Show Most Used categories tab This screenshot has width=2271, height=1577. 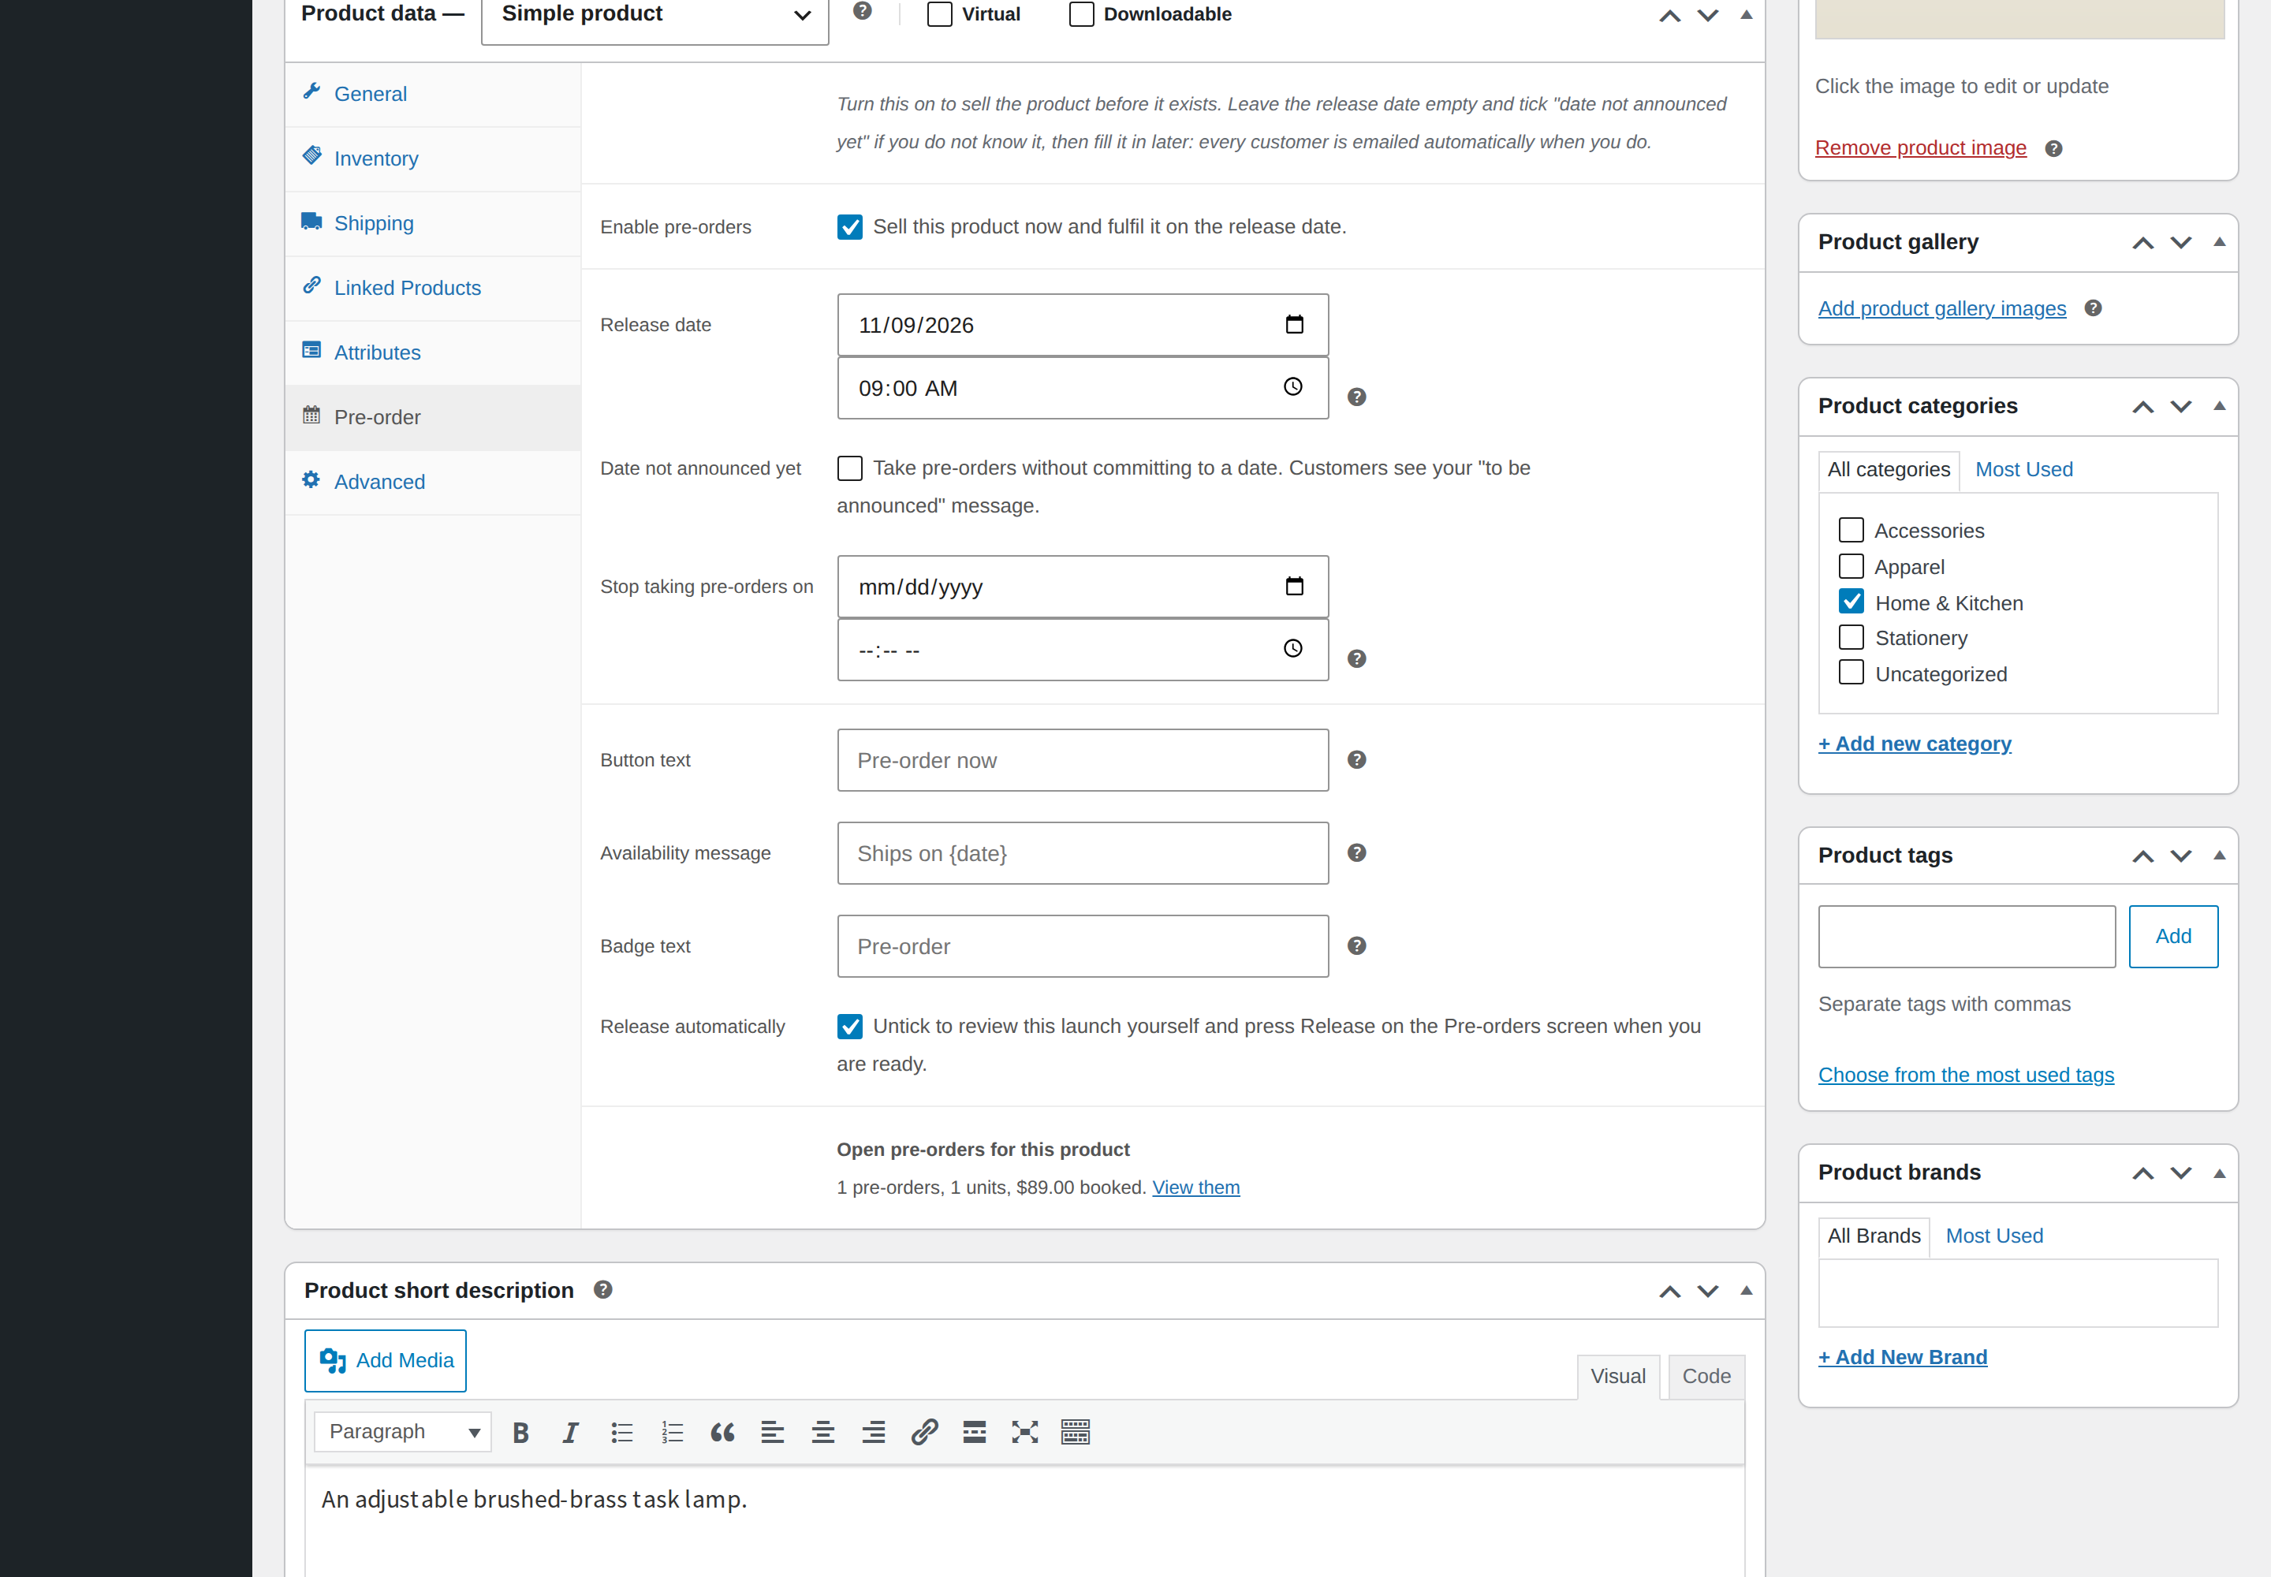pyautogui.click(x=2024, y=469)
